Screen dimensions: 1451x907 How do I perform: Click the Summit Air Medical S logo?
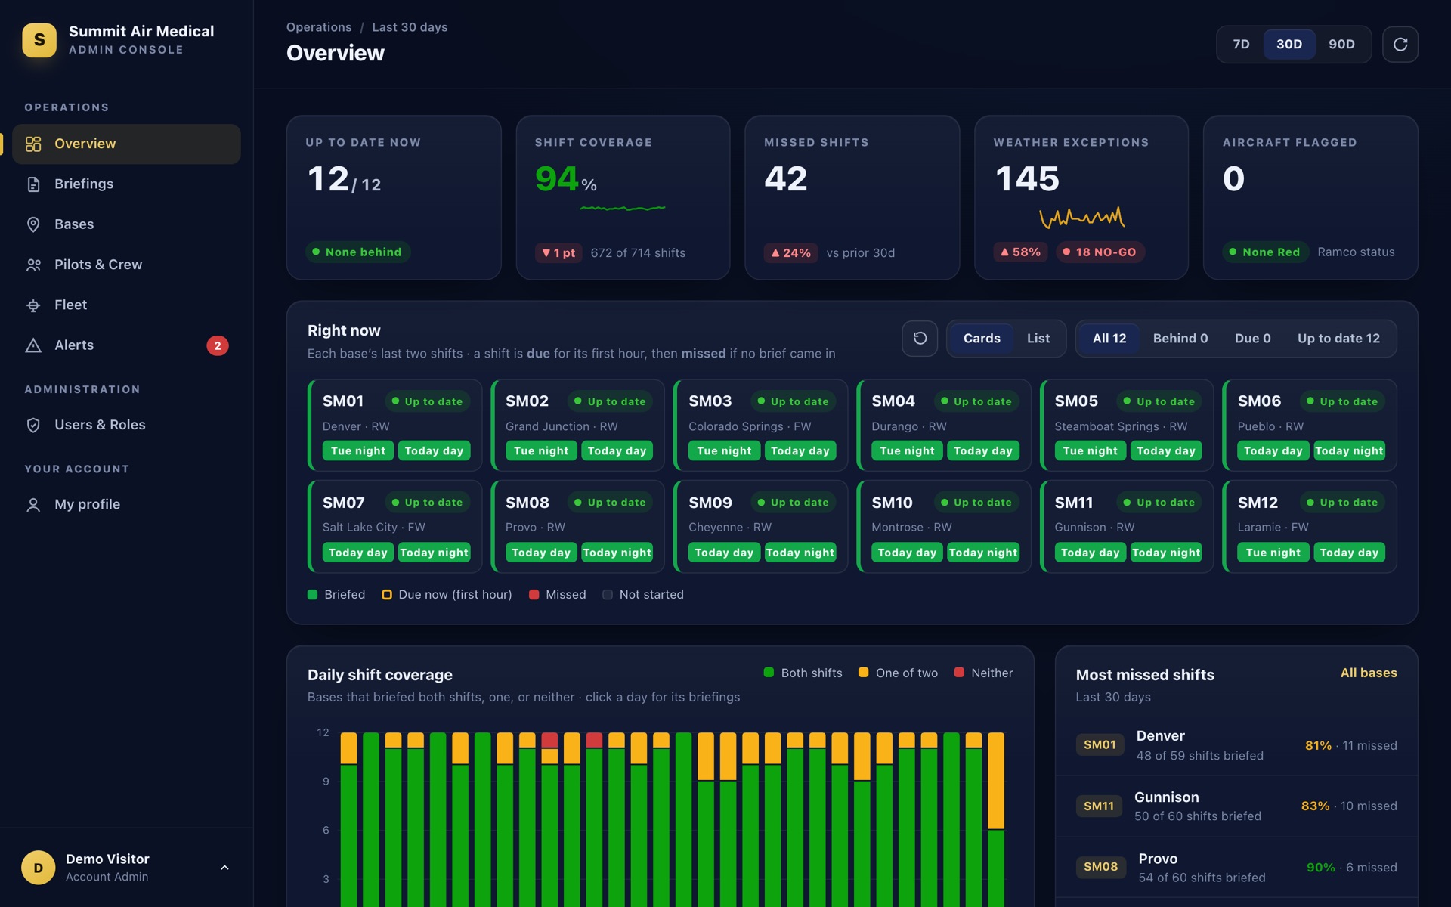[x=39, y=39]
